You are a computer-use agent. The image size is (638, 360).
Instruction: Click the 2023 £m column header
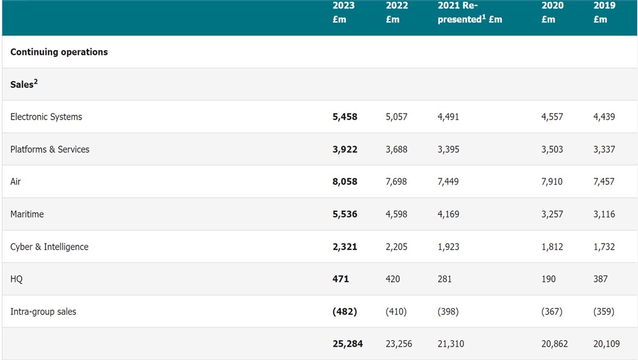click(343, 12)
